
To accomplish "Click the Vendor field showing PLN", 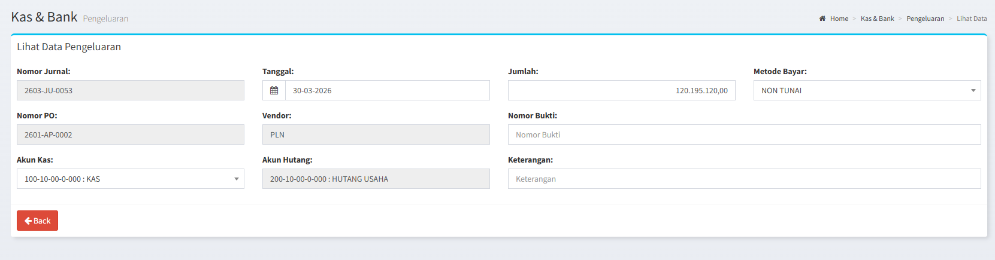I will pos(376,135).
